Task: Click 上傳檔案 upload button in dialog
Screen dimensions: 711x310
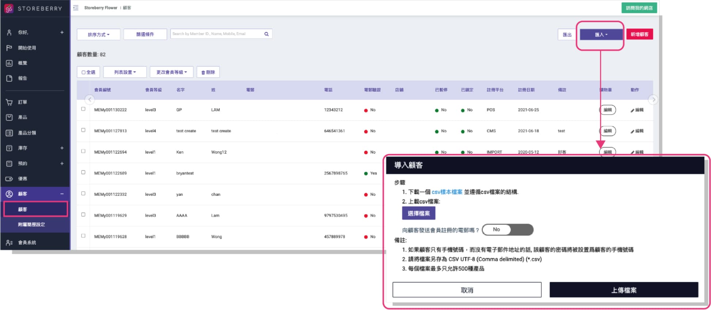Action: (624, 290)
